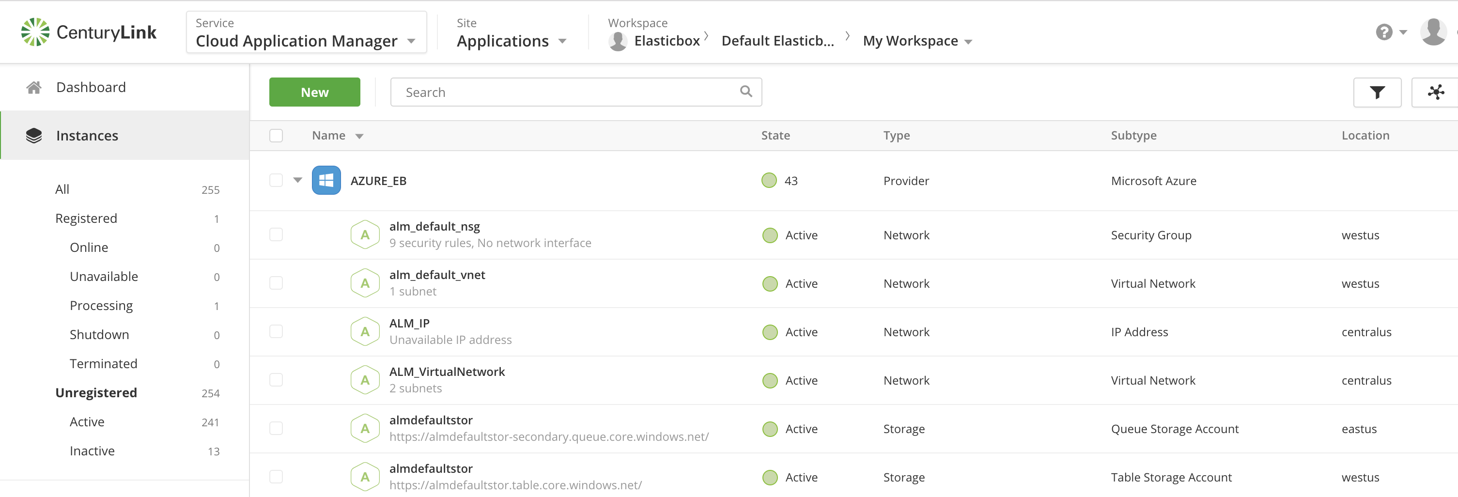Click the Active status dot for ALM_IP
The image size is (1458, 497).
[770, 332]
